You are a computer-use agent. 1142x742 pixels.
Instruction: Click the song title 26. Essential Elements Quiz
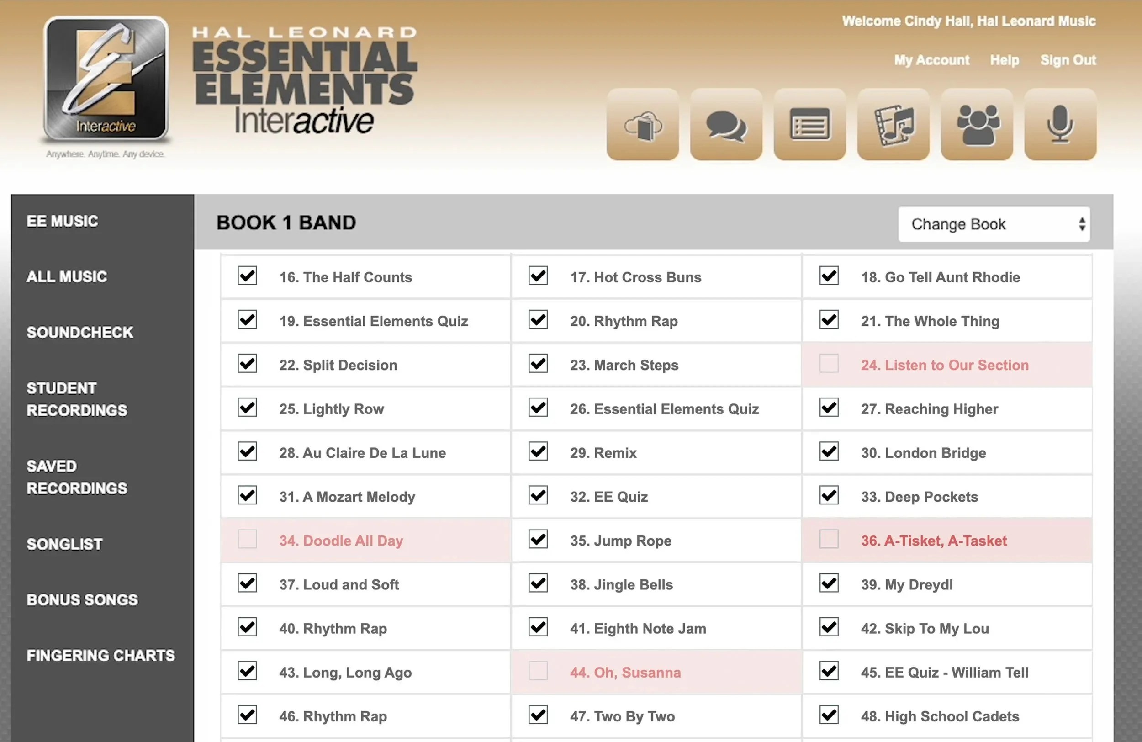(665, 409)
